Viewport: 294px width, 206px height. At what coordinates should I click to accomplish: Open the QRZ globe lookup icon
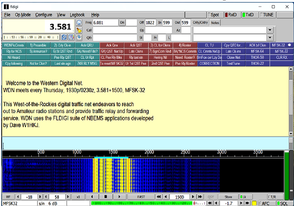[x=79, y=22]
